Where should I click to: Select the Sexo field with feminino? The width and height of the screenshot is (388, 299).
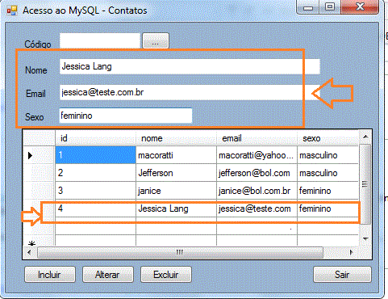pyautogui.click(x=126, y=116)
